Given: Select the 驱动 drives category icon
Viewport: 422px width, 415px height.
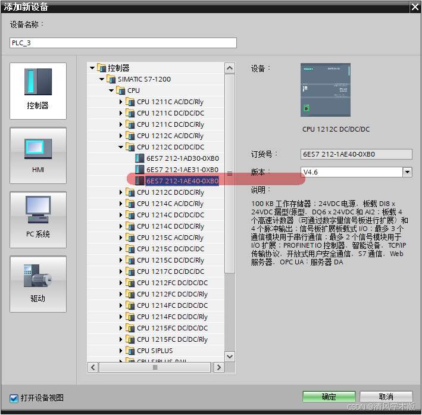Looking at the screenshot, I should 38,284.
